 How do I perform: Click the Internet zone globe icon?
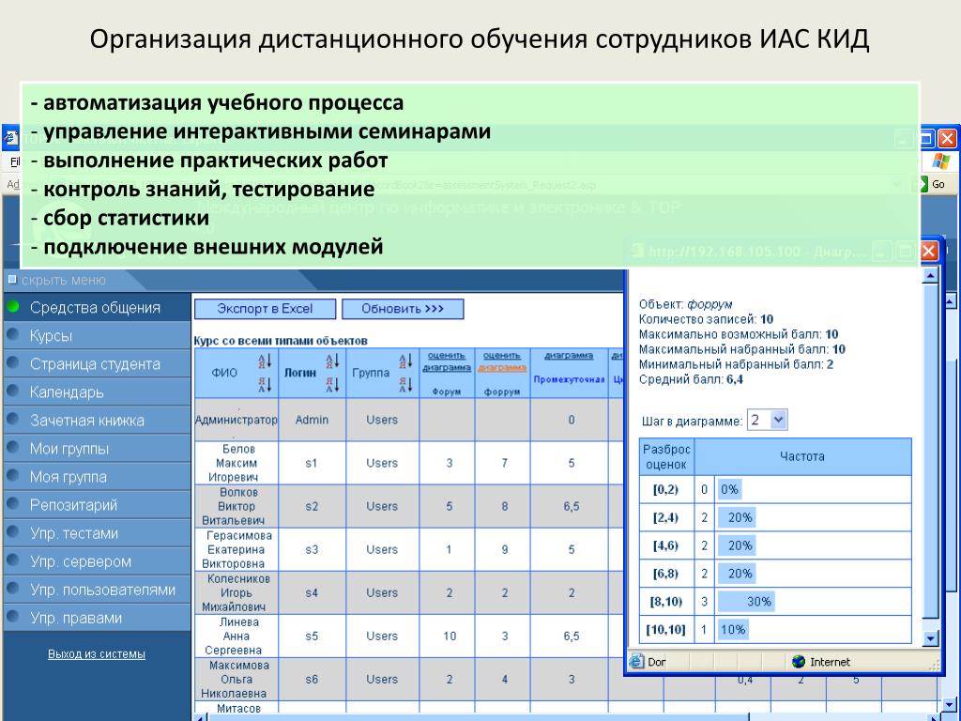coord(798,662)
